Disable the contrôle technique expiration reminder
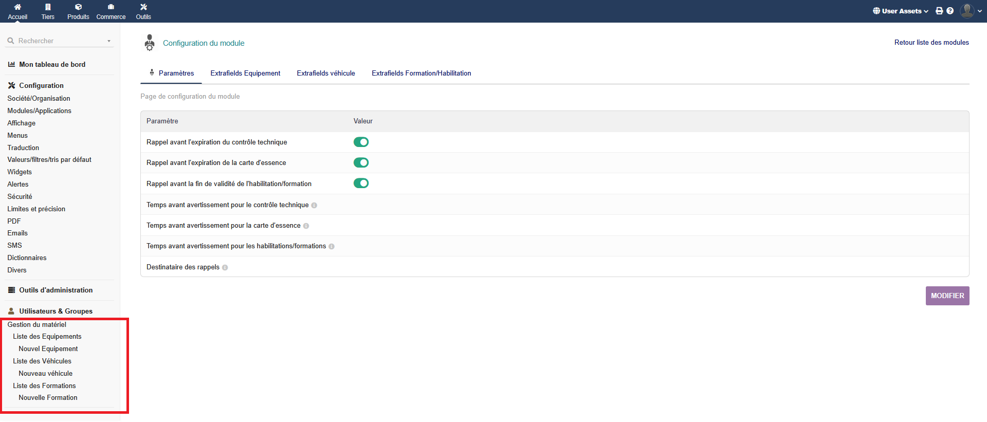 [x=361, y=142]
